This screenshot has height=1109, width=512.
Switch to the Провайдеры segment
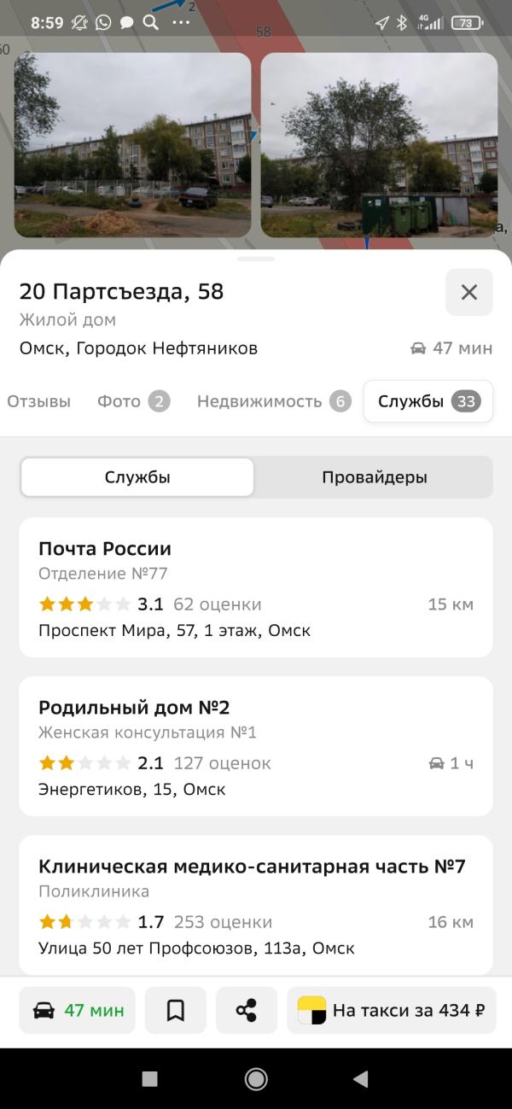click(374, 477)
